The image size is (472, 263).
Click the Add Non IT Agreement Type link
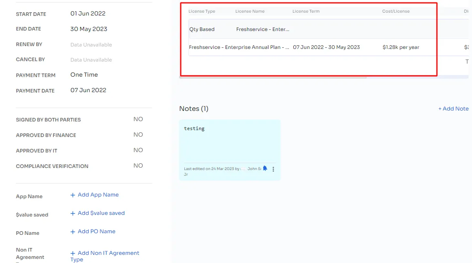click(x=105, y=256)
